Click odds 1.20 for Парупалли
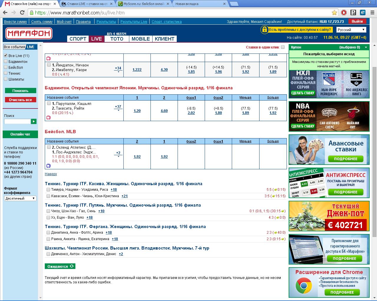The image size is (377, 301). pyautogui.click(x=137, y=111)
